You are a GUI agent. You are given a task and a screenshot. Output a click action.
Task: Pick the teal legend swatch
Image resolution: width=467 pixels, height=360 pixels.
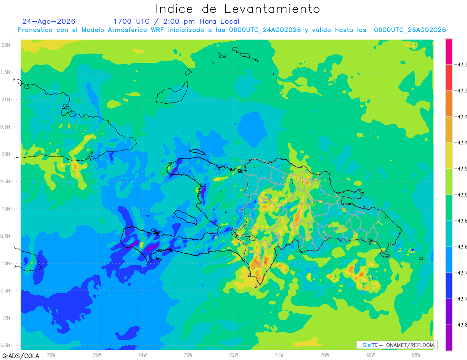point(449,234)
